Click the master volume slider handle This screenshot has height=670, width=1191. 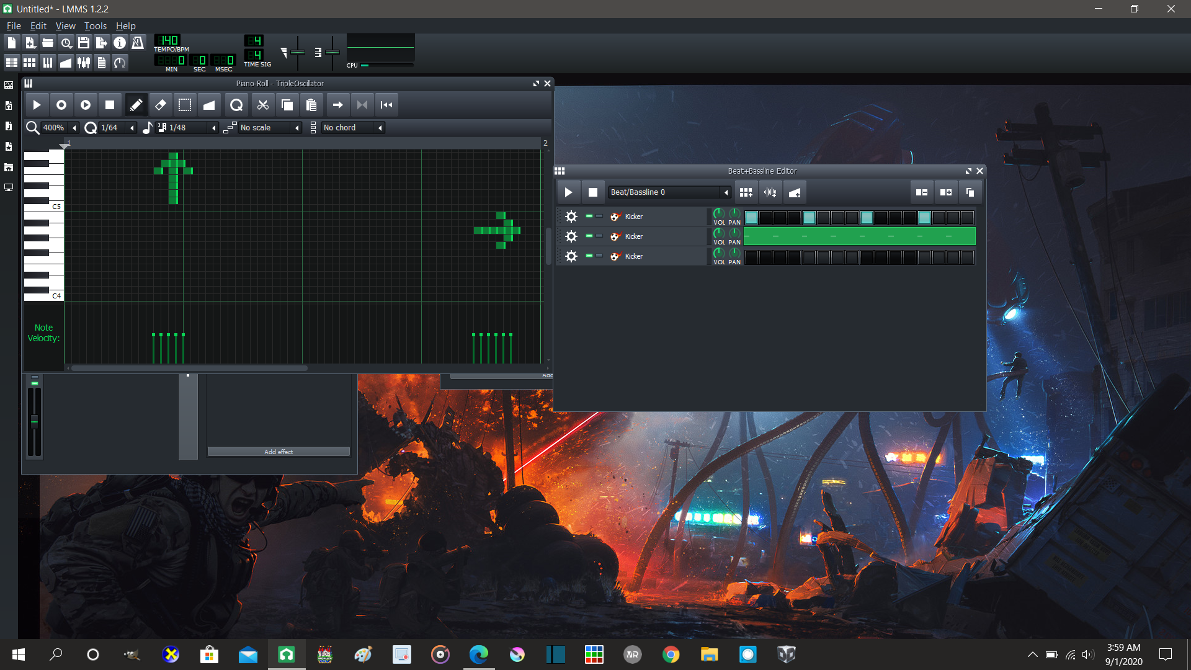[x=298, y=52]
